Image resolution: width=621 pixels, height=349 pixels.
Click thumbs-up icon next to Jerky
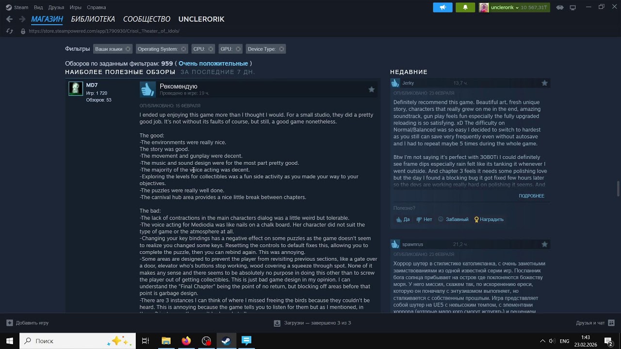pyautogui.click(x=395, y=83)
